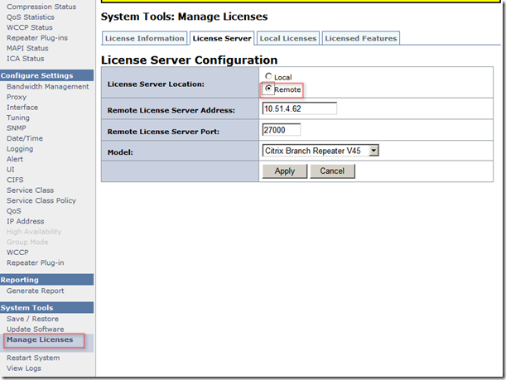Open Service Class settings
Screen dimensions: 506x380
pyautogui.click(x=31, y=190)
